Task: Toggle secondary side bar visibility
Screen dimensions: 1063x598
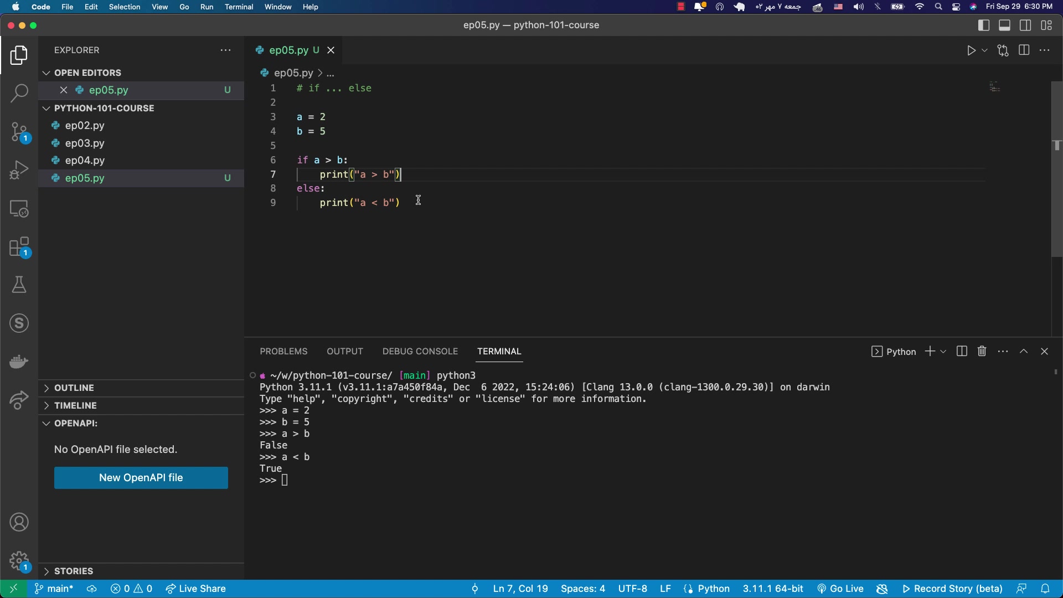Action: coord(1025,25)
